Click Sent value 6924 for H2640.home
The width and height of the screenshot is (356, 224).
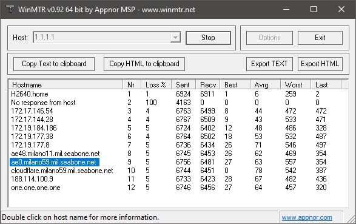coord(183,94)
